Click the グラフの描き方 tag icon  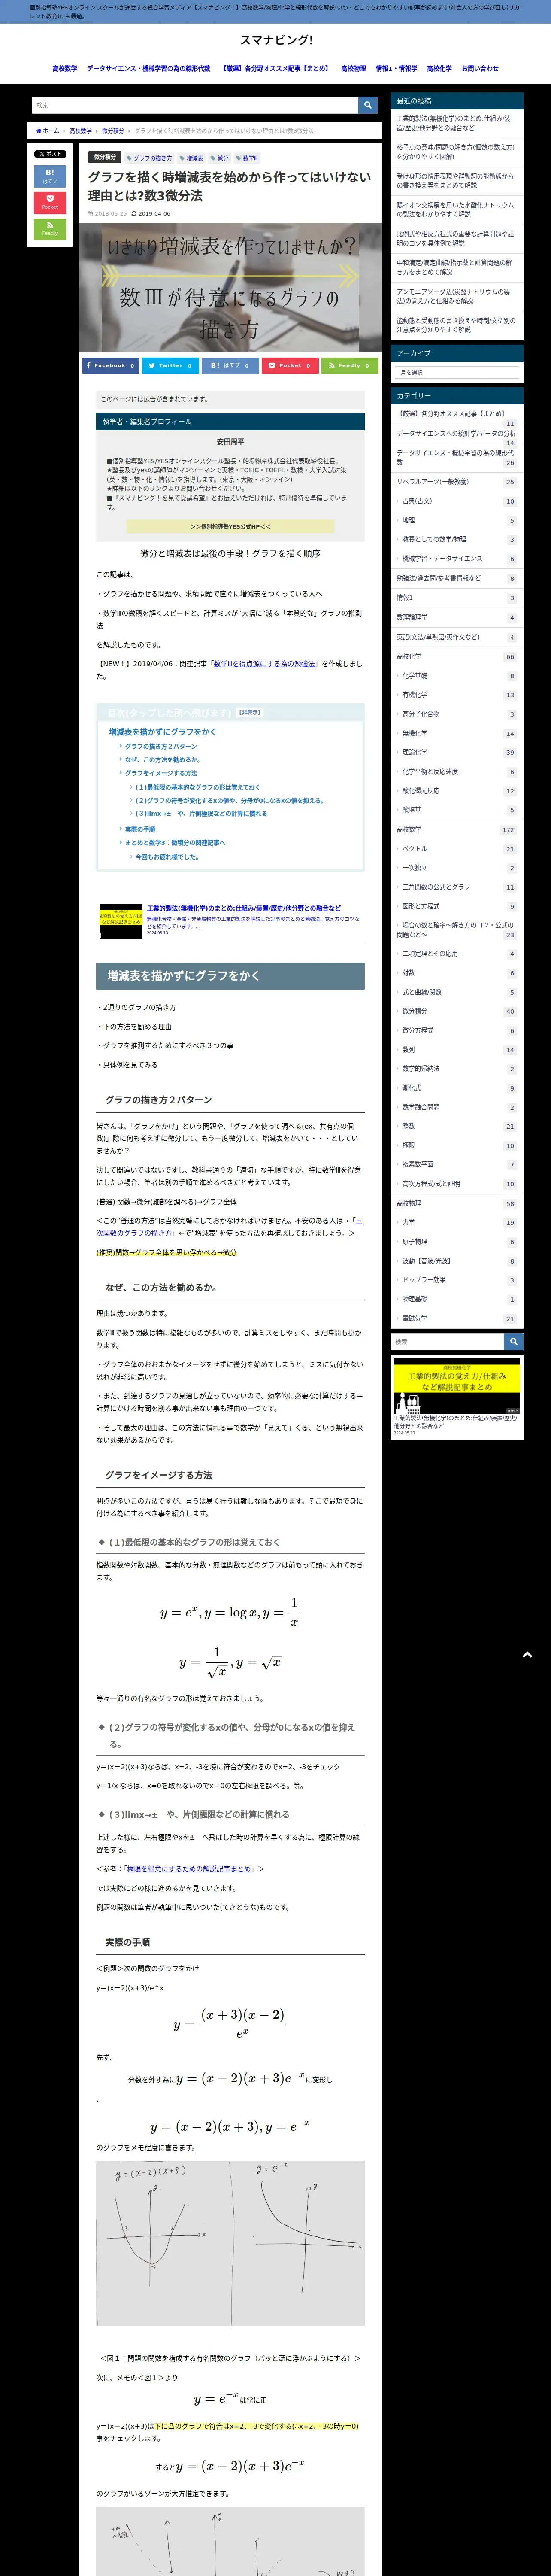click(x=130, y=158)
